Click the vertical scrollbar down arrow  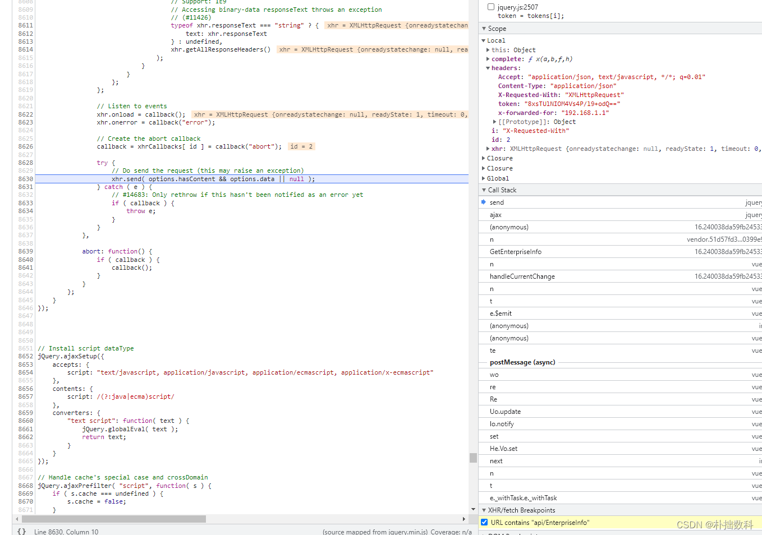[x=473, y=510]
